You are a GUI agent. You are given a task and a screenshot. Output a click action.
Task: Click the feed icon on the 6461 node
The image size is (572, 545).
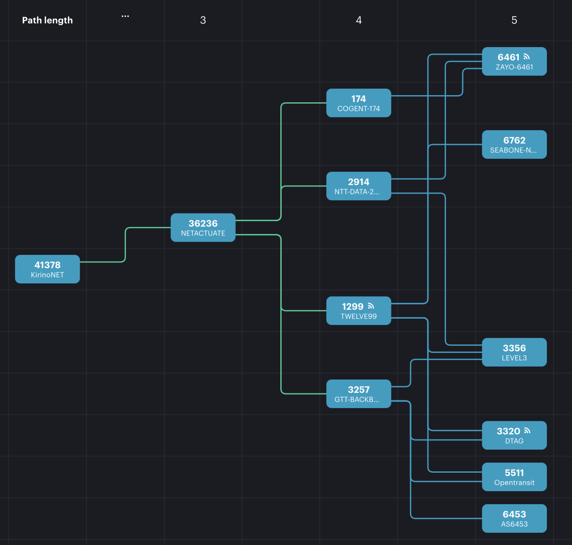tap(526, 57)
